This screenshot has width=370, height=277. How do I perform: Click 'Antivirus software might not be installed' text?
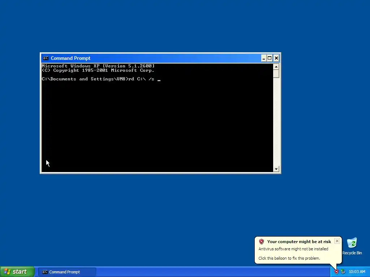click(293, 249)
